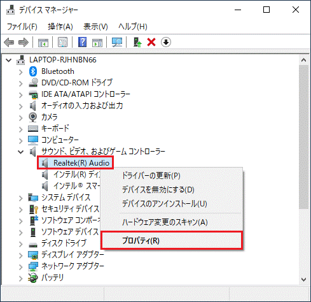
Task: Open the ヘルプ(H) menu
Action: click(x=133, y=27)
